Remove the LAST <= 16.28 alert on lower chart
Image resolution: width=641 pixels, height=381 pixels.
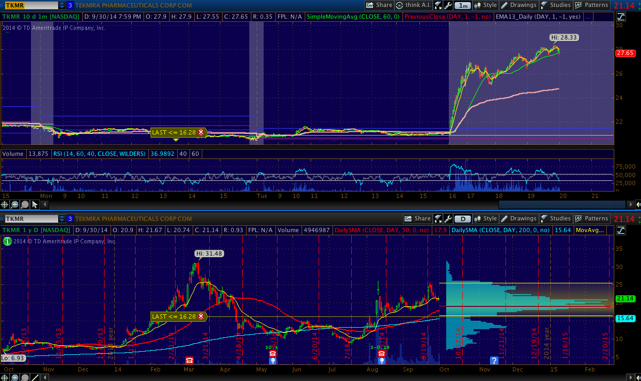tap(201, 316)
